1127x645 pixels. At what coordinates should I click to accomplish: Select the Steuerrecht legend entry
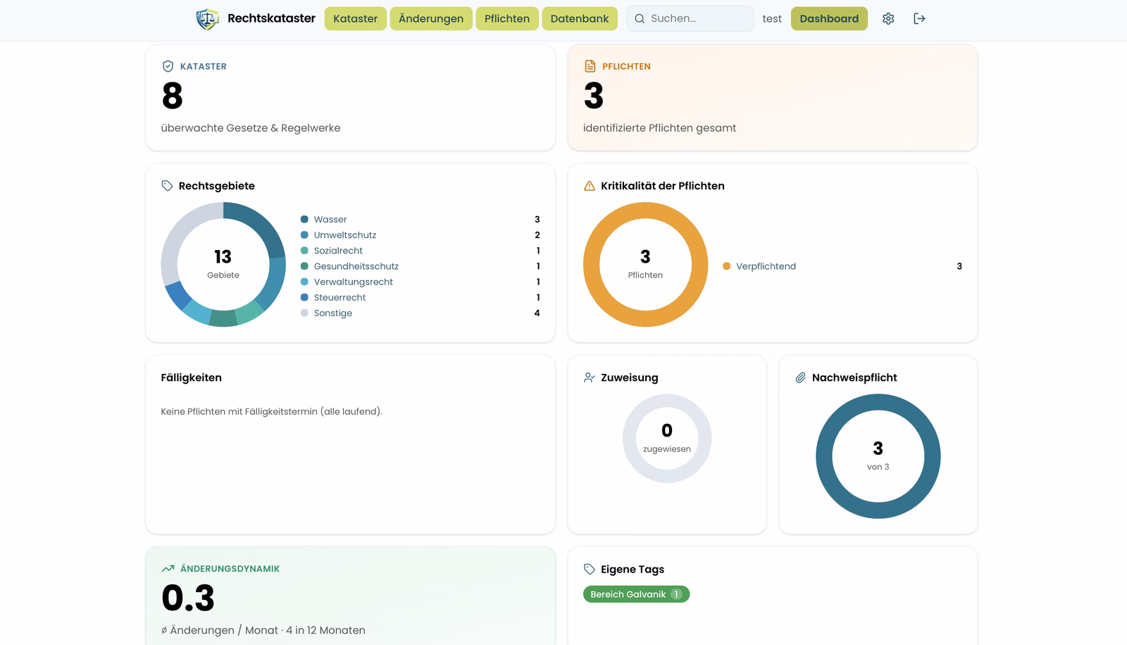click(x=421, y=297)
